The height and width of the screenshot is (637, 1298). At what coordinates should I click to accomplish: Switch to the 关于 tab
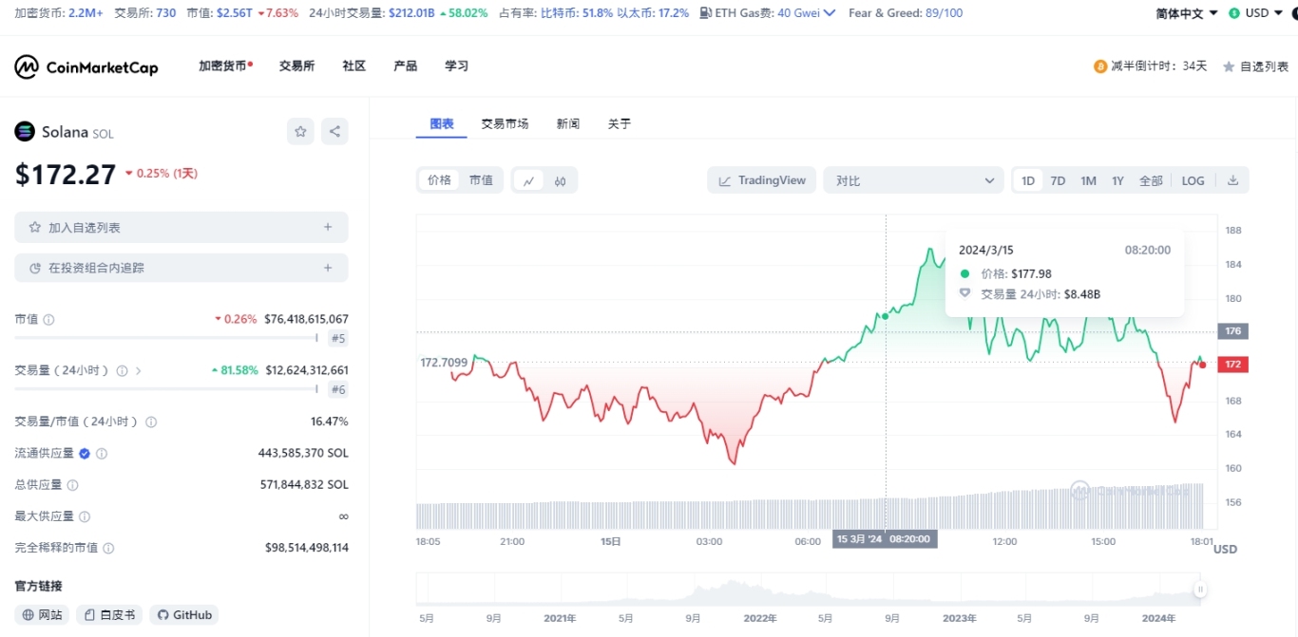point(620,123)
